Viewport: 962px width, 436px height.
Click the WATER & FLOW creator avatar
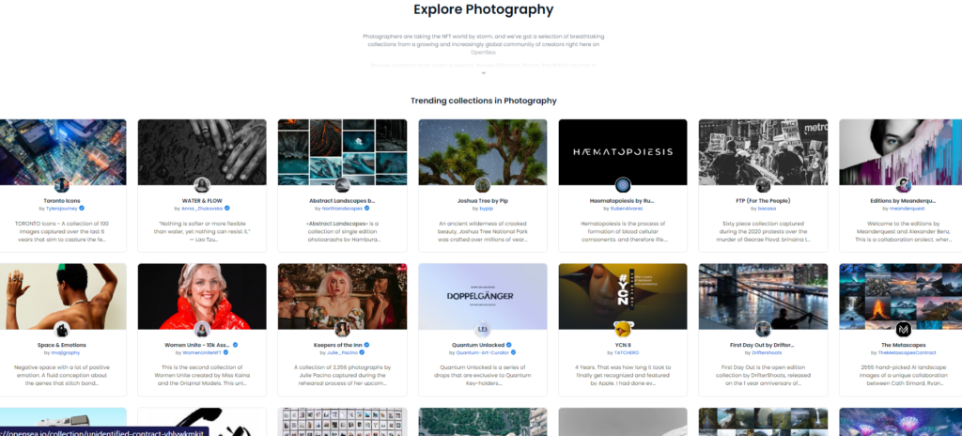[202, 185]
